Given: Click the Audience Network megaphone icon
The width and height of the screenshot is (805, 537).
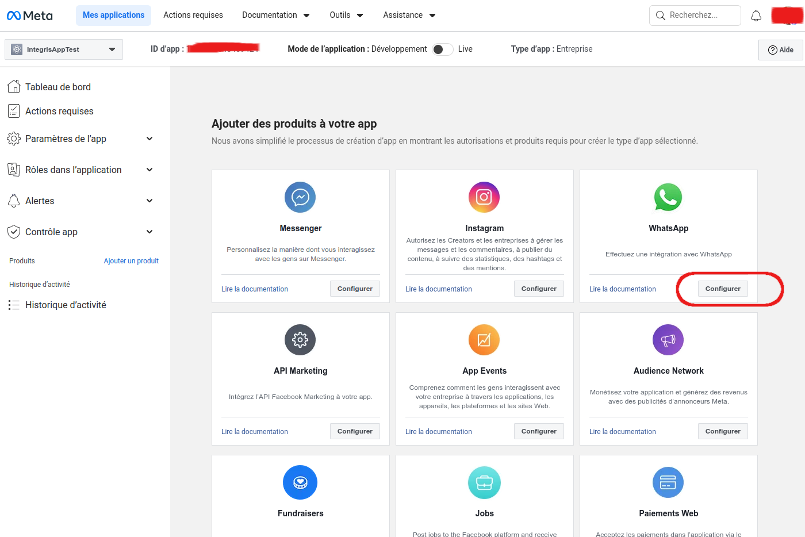Looking at the screenshot, I should click(668, 340).
